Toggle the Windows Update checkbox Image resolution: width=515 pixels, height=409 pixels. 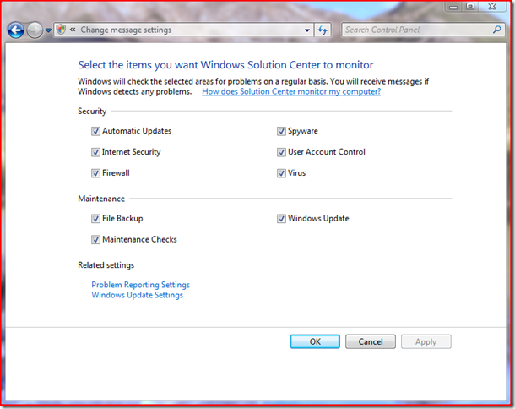pos(281,219)
